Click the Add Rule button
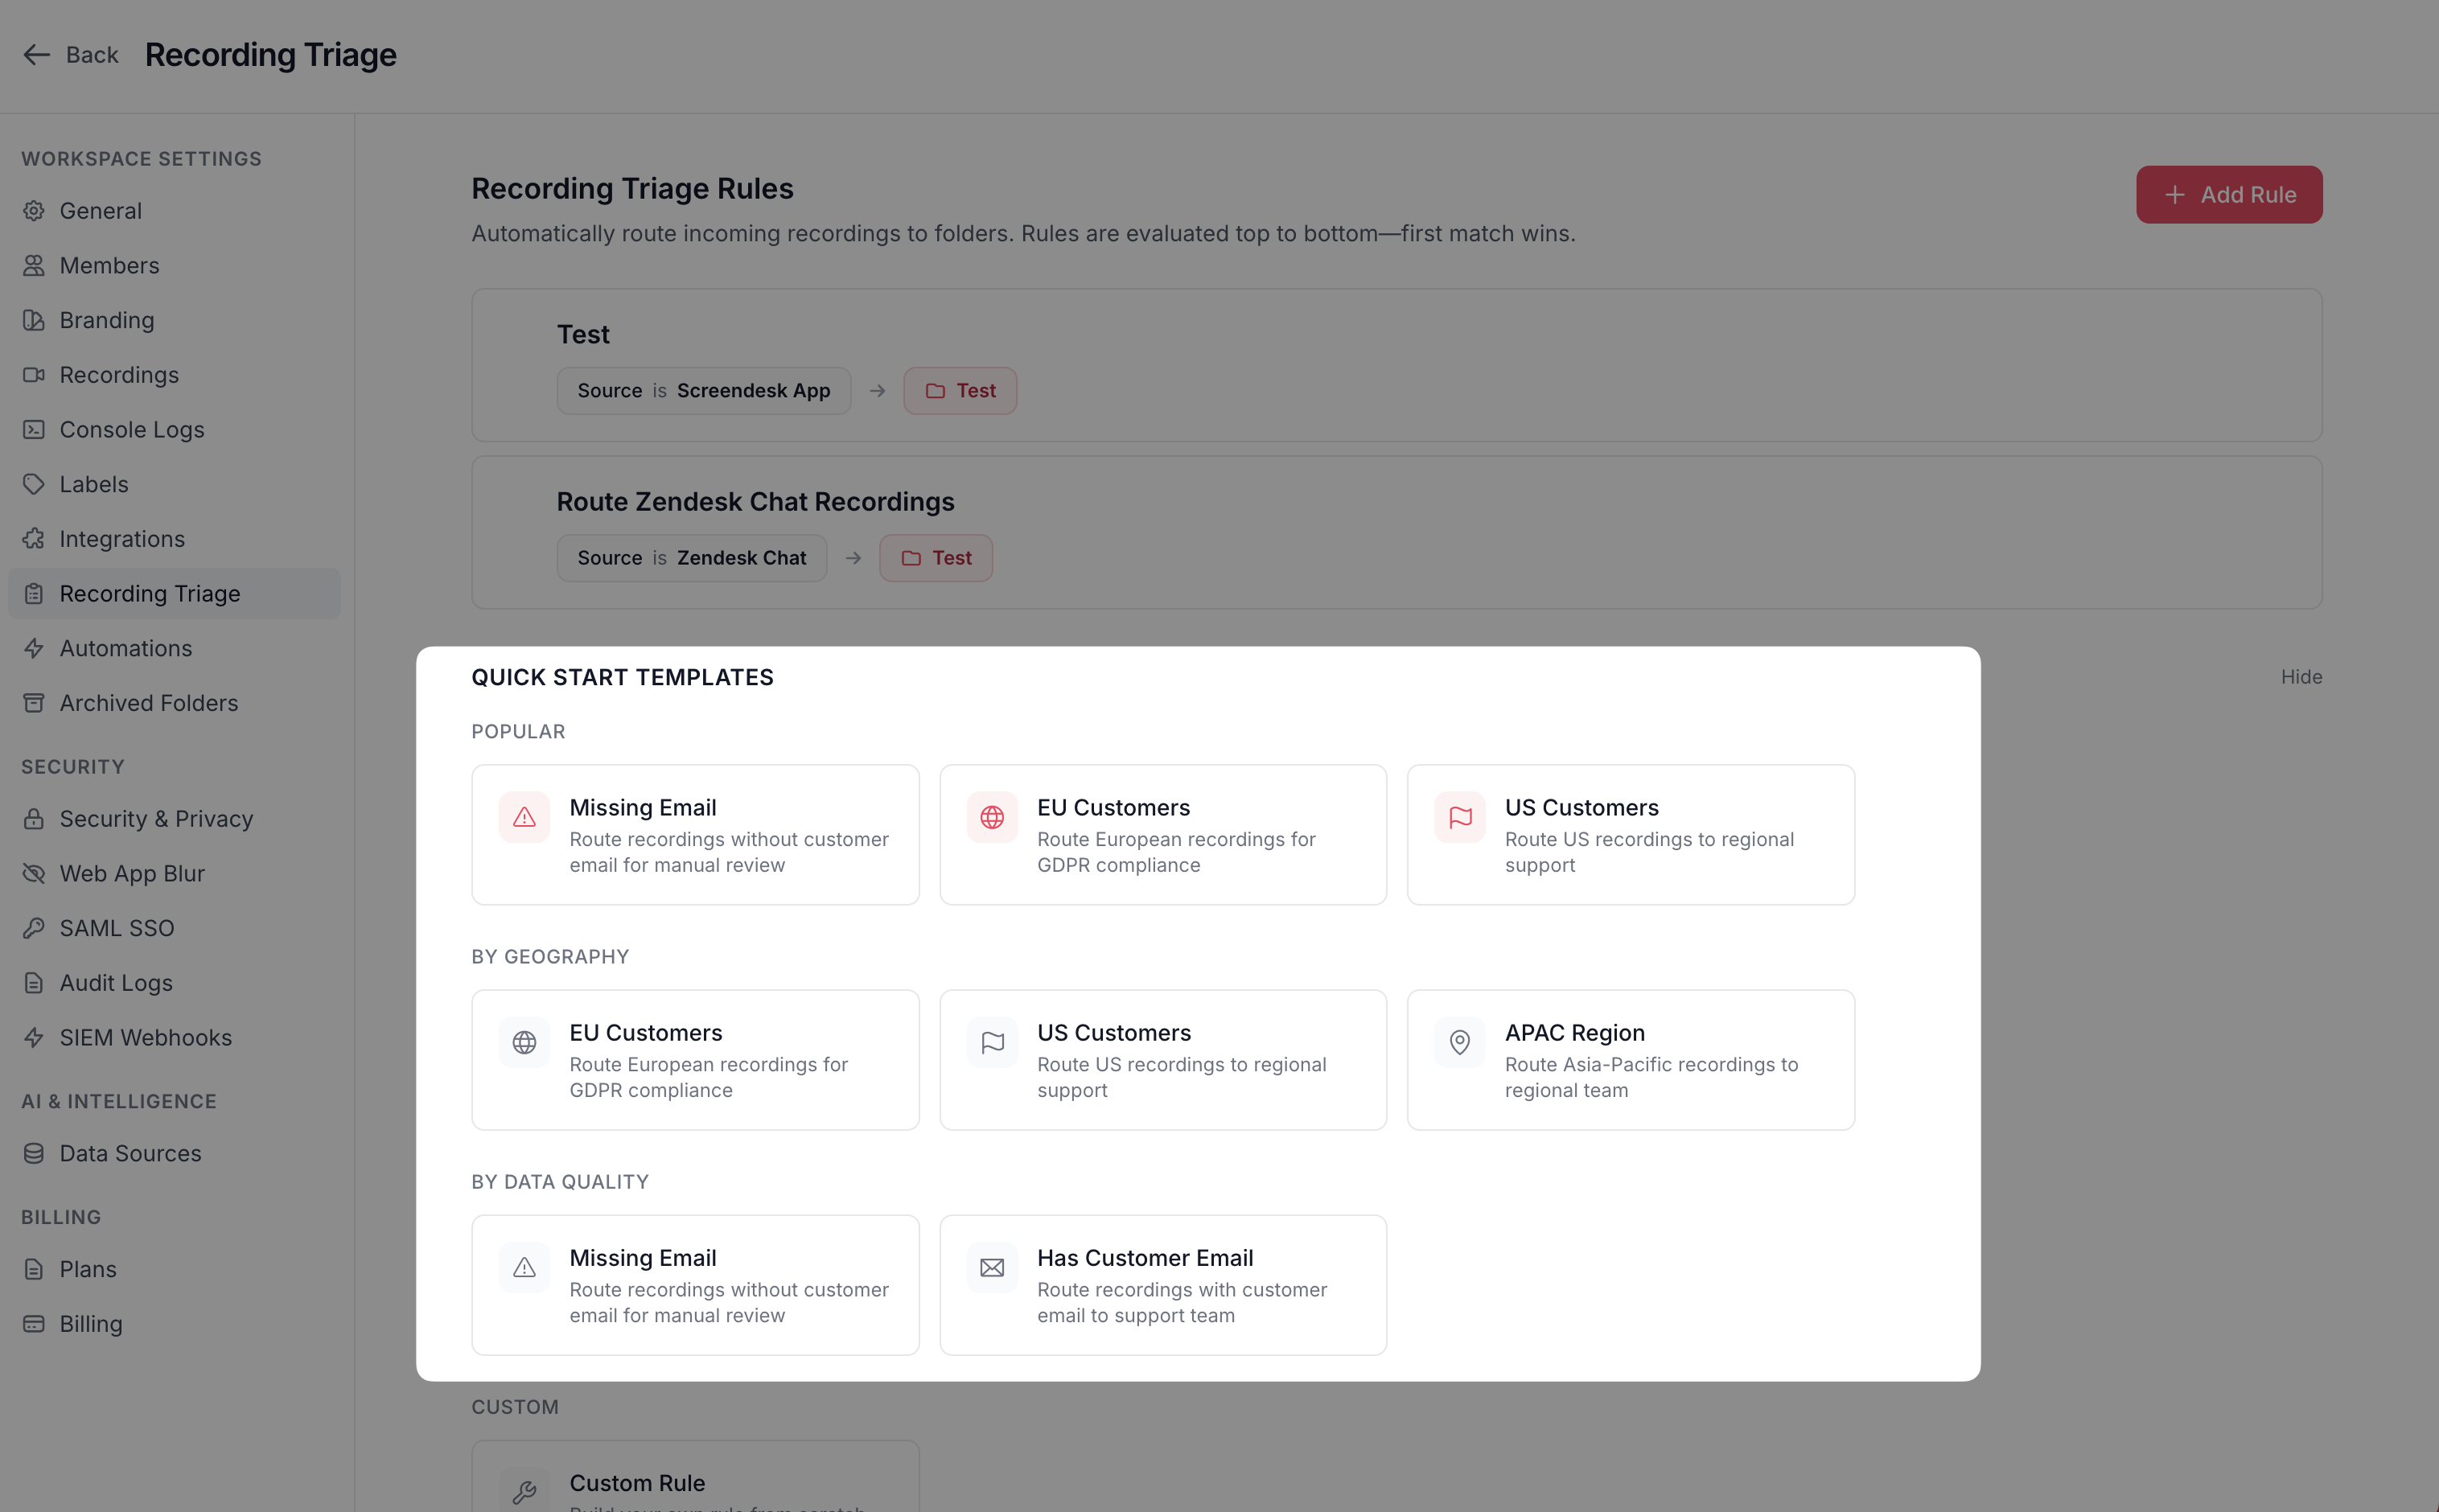The image size is (2439, 1512). point(2228,195)
